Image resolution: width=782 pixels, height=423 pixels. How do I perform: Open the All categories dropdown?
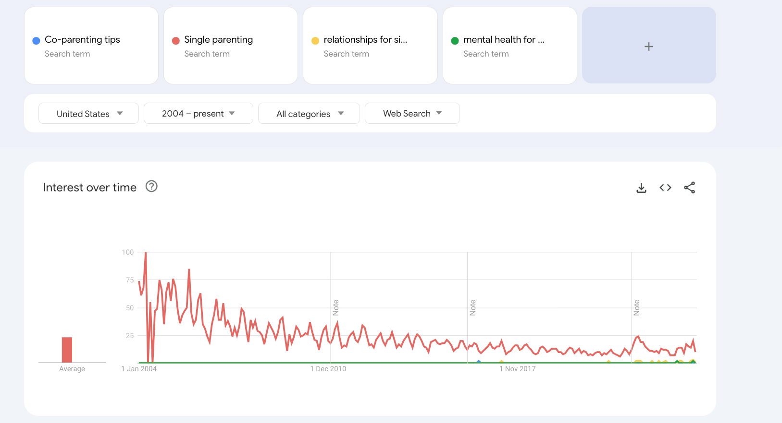[309, 114]
